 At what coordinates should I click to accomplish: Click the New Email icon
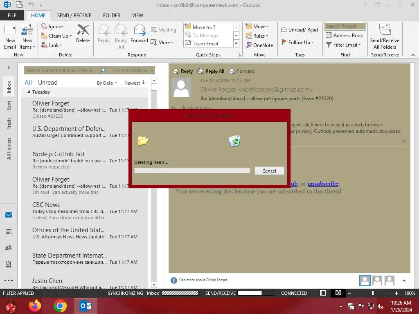coord(10,36)
